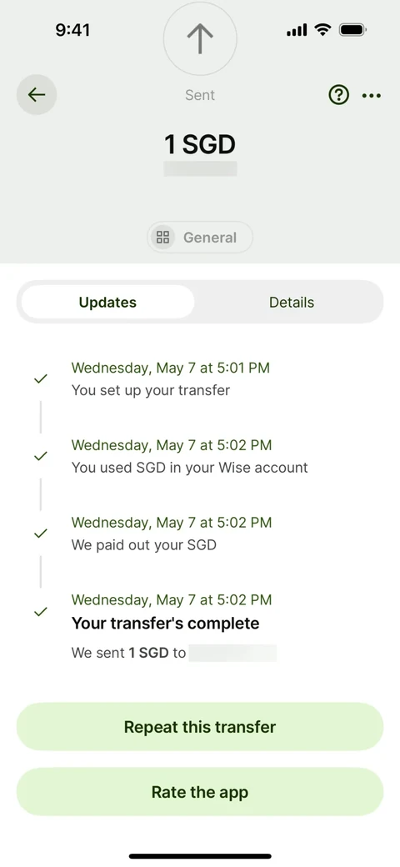Tap the upward arrow Sent icon

[x=200, y=38]
